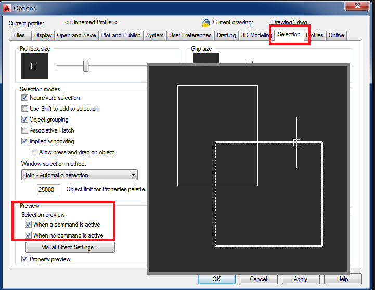Click the AutoCAD logo in title bar
This screenshot has height=290, width=375.
pyautogui.click(x=6, y=8)
